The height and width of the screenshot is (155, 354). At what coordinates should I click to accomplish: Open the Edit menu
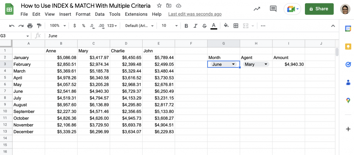36,14
